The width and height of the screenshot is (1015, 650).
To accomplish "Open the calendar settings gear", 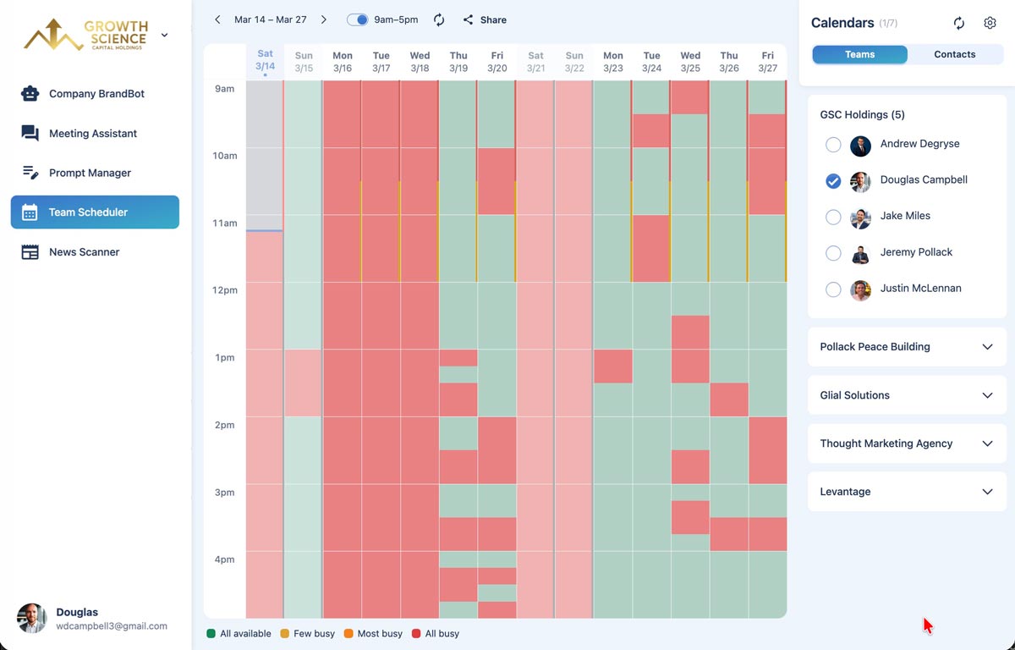I will tap(990, 23).
